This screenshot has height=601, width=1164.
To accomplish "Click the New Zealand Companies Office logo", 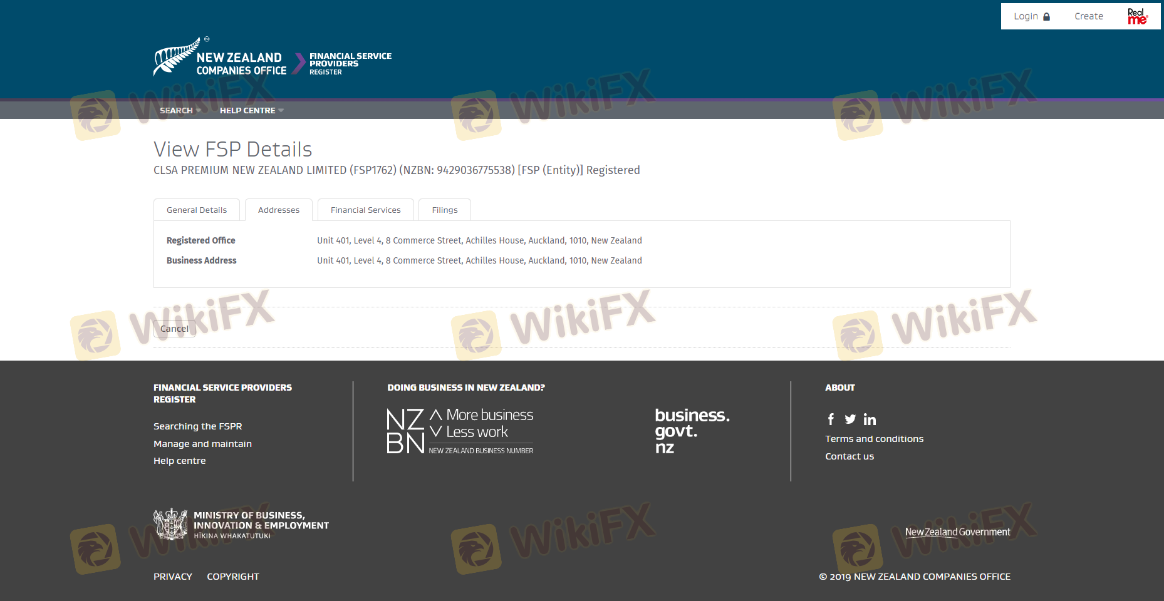I will 221,58.
